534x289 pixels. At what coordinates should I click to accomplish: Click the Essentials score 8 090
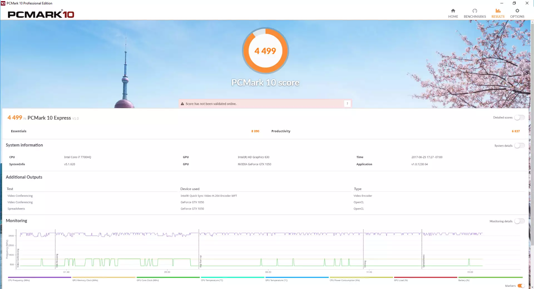(x=255, y=131)
